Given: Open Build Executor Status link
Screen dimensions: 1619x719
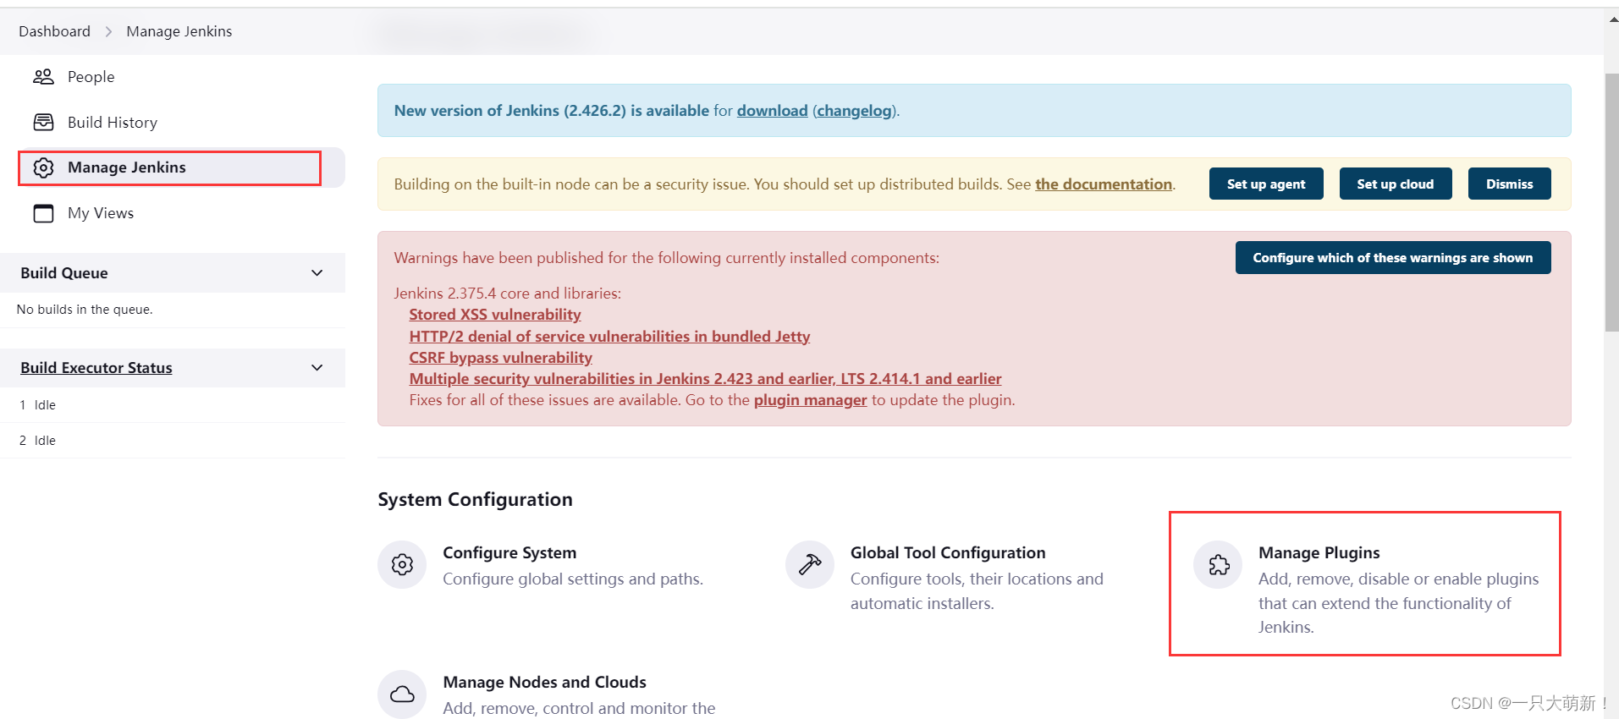Looking at the screenshot, I should [96, 368].
